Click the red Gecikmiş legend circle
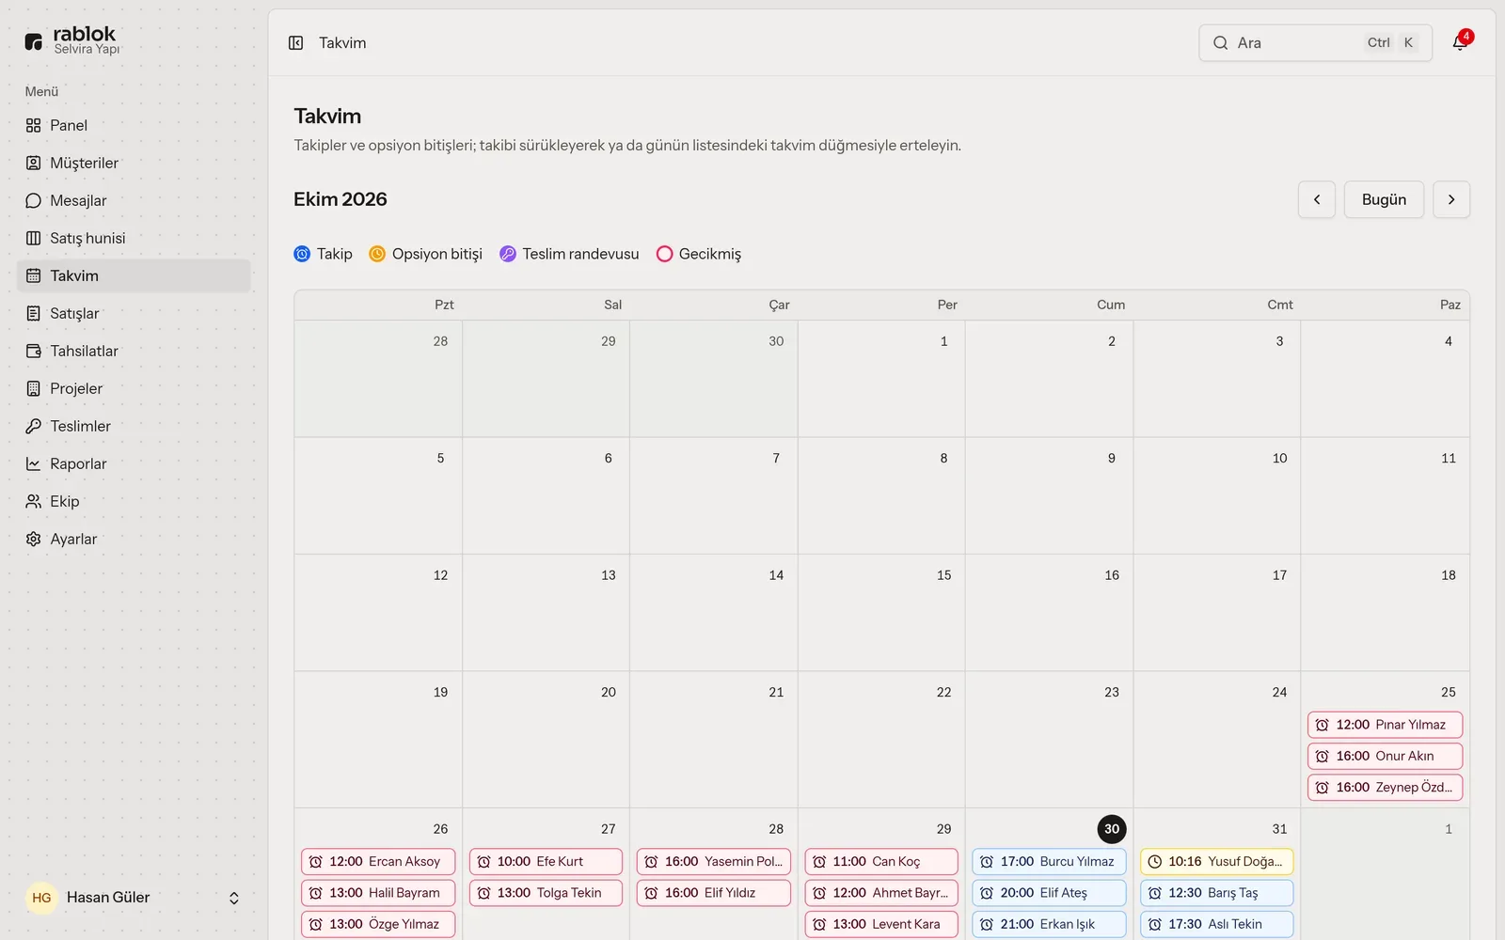Screen dimensions: 1505x940 point(664,254)
